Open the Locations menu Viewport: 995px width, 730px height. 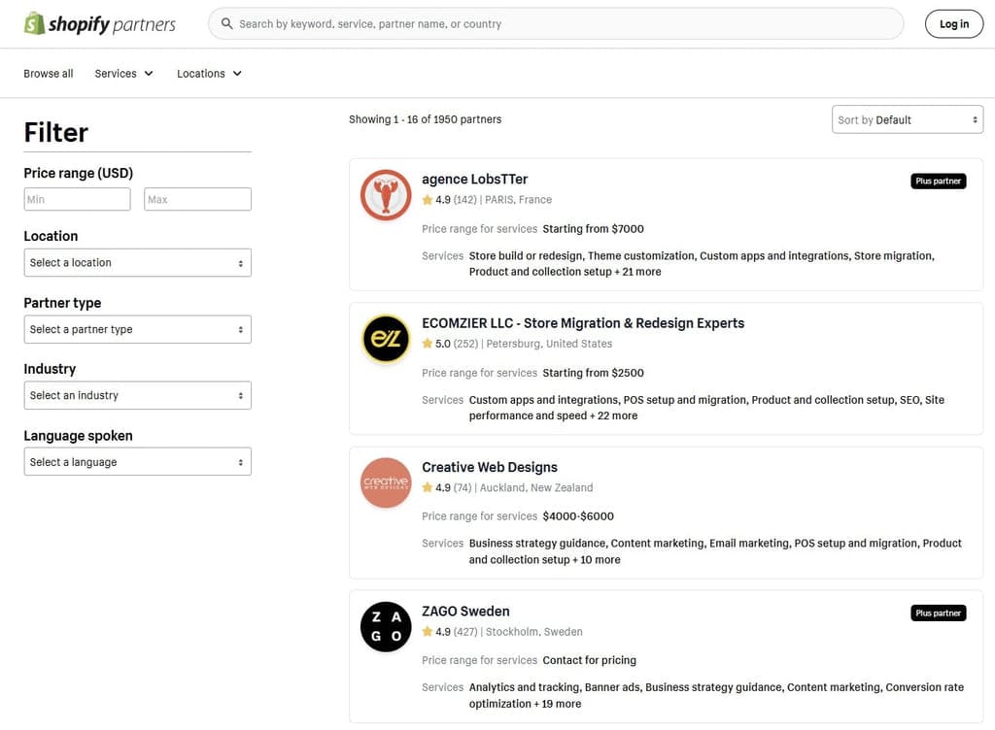click(x=210, y=74)
